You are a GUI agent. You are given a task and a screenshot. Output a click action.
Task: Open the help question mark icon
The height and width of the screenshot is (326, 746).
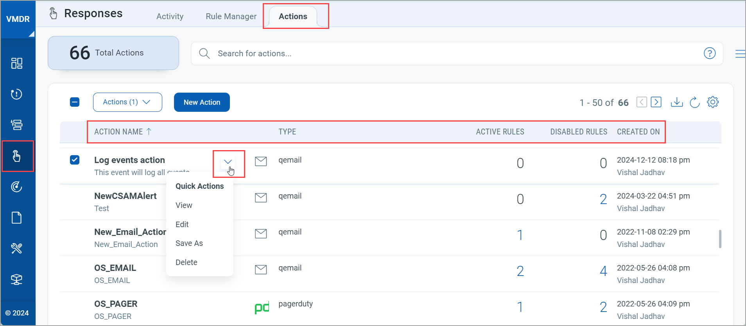pyautogui.click(x=709, y=53)
